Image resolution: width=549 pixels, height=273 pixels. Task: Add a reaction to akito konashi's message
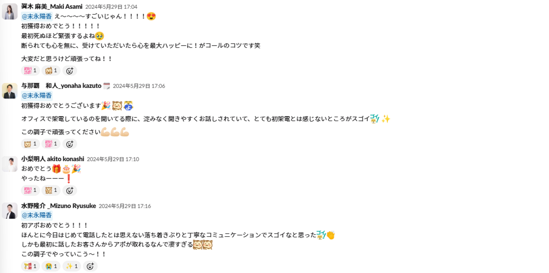[x=70, y=190]
